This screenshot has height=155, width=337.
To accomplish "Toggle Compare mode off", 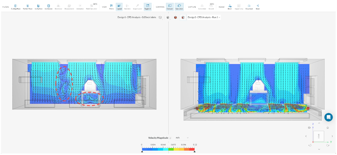I will [170, 7].
